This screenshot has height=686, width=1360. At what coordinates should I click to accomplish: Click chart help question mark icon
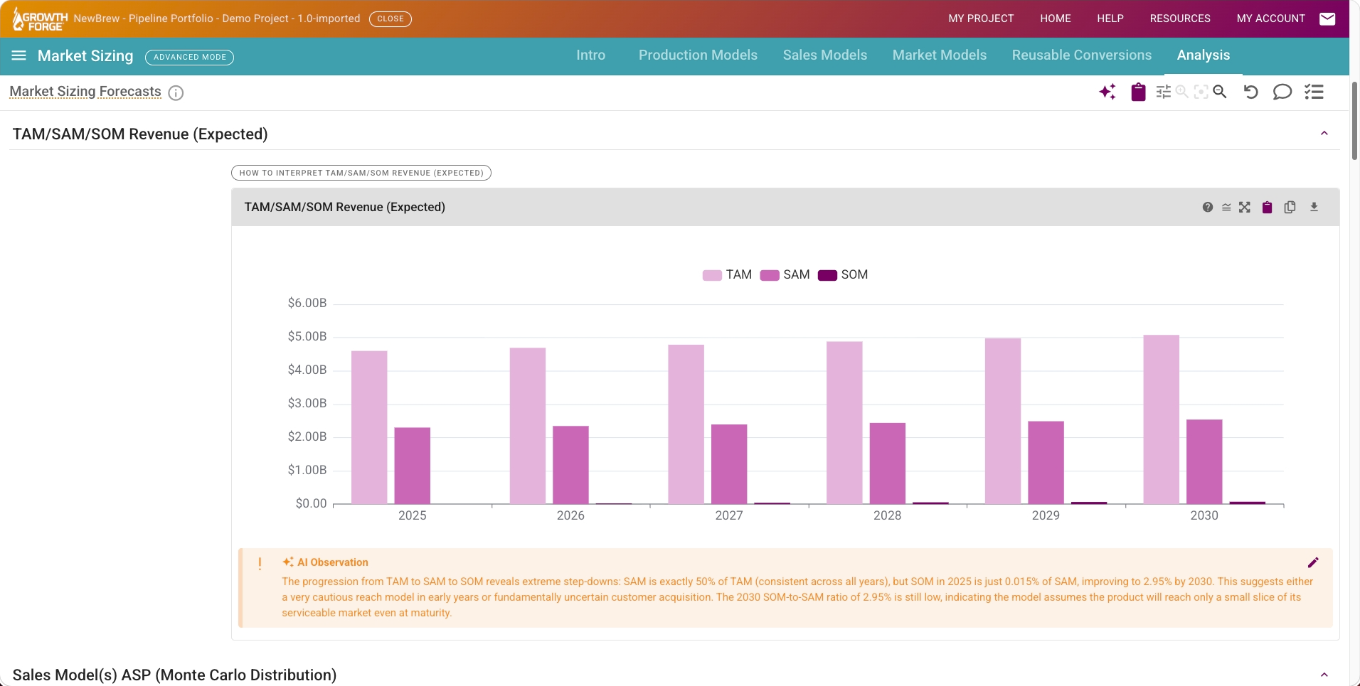(1208, 207)
